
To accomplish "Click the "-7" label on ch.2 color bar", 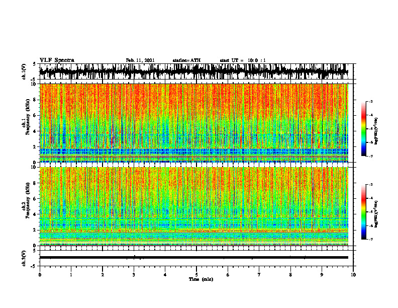I will [371, 239].
